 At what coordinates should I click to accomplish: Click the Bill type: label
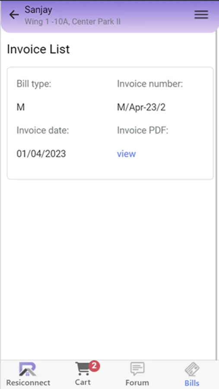click(x=34, y=84)
